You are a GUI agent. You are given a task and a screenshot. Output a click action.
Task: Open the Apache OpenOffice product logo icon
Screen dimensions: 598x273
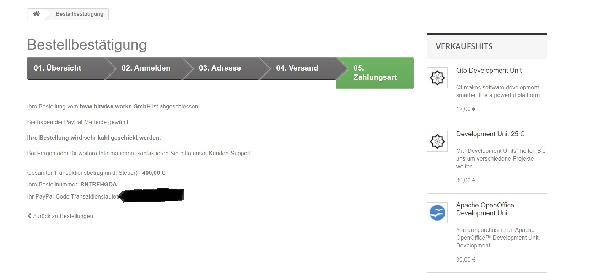point(437,212)
